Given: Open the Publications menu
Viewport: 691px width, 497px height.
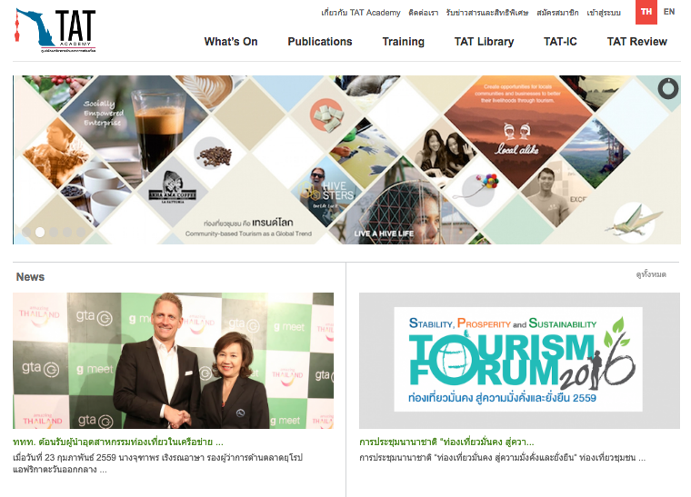Looking at the screenshot, I should [320, 42].
